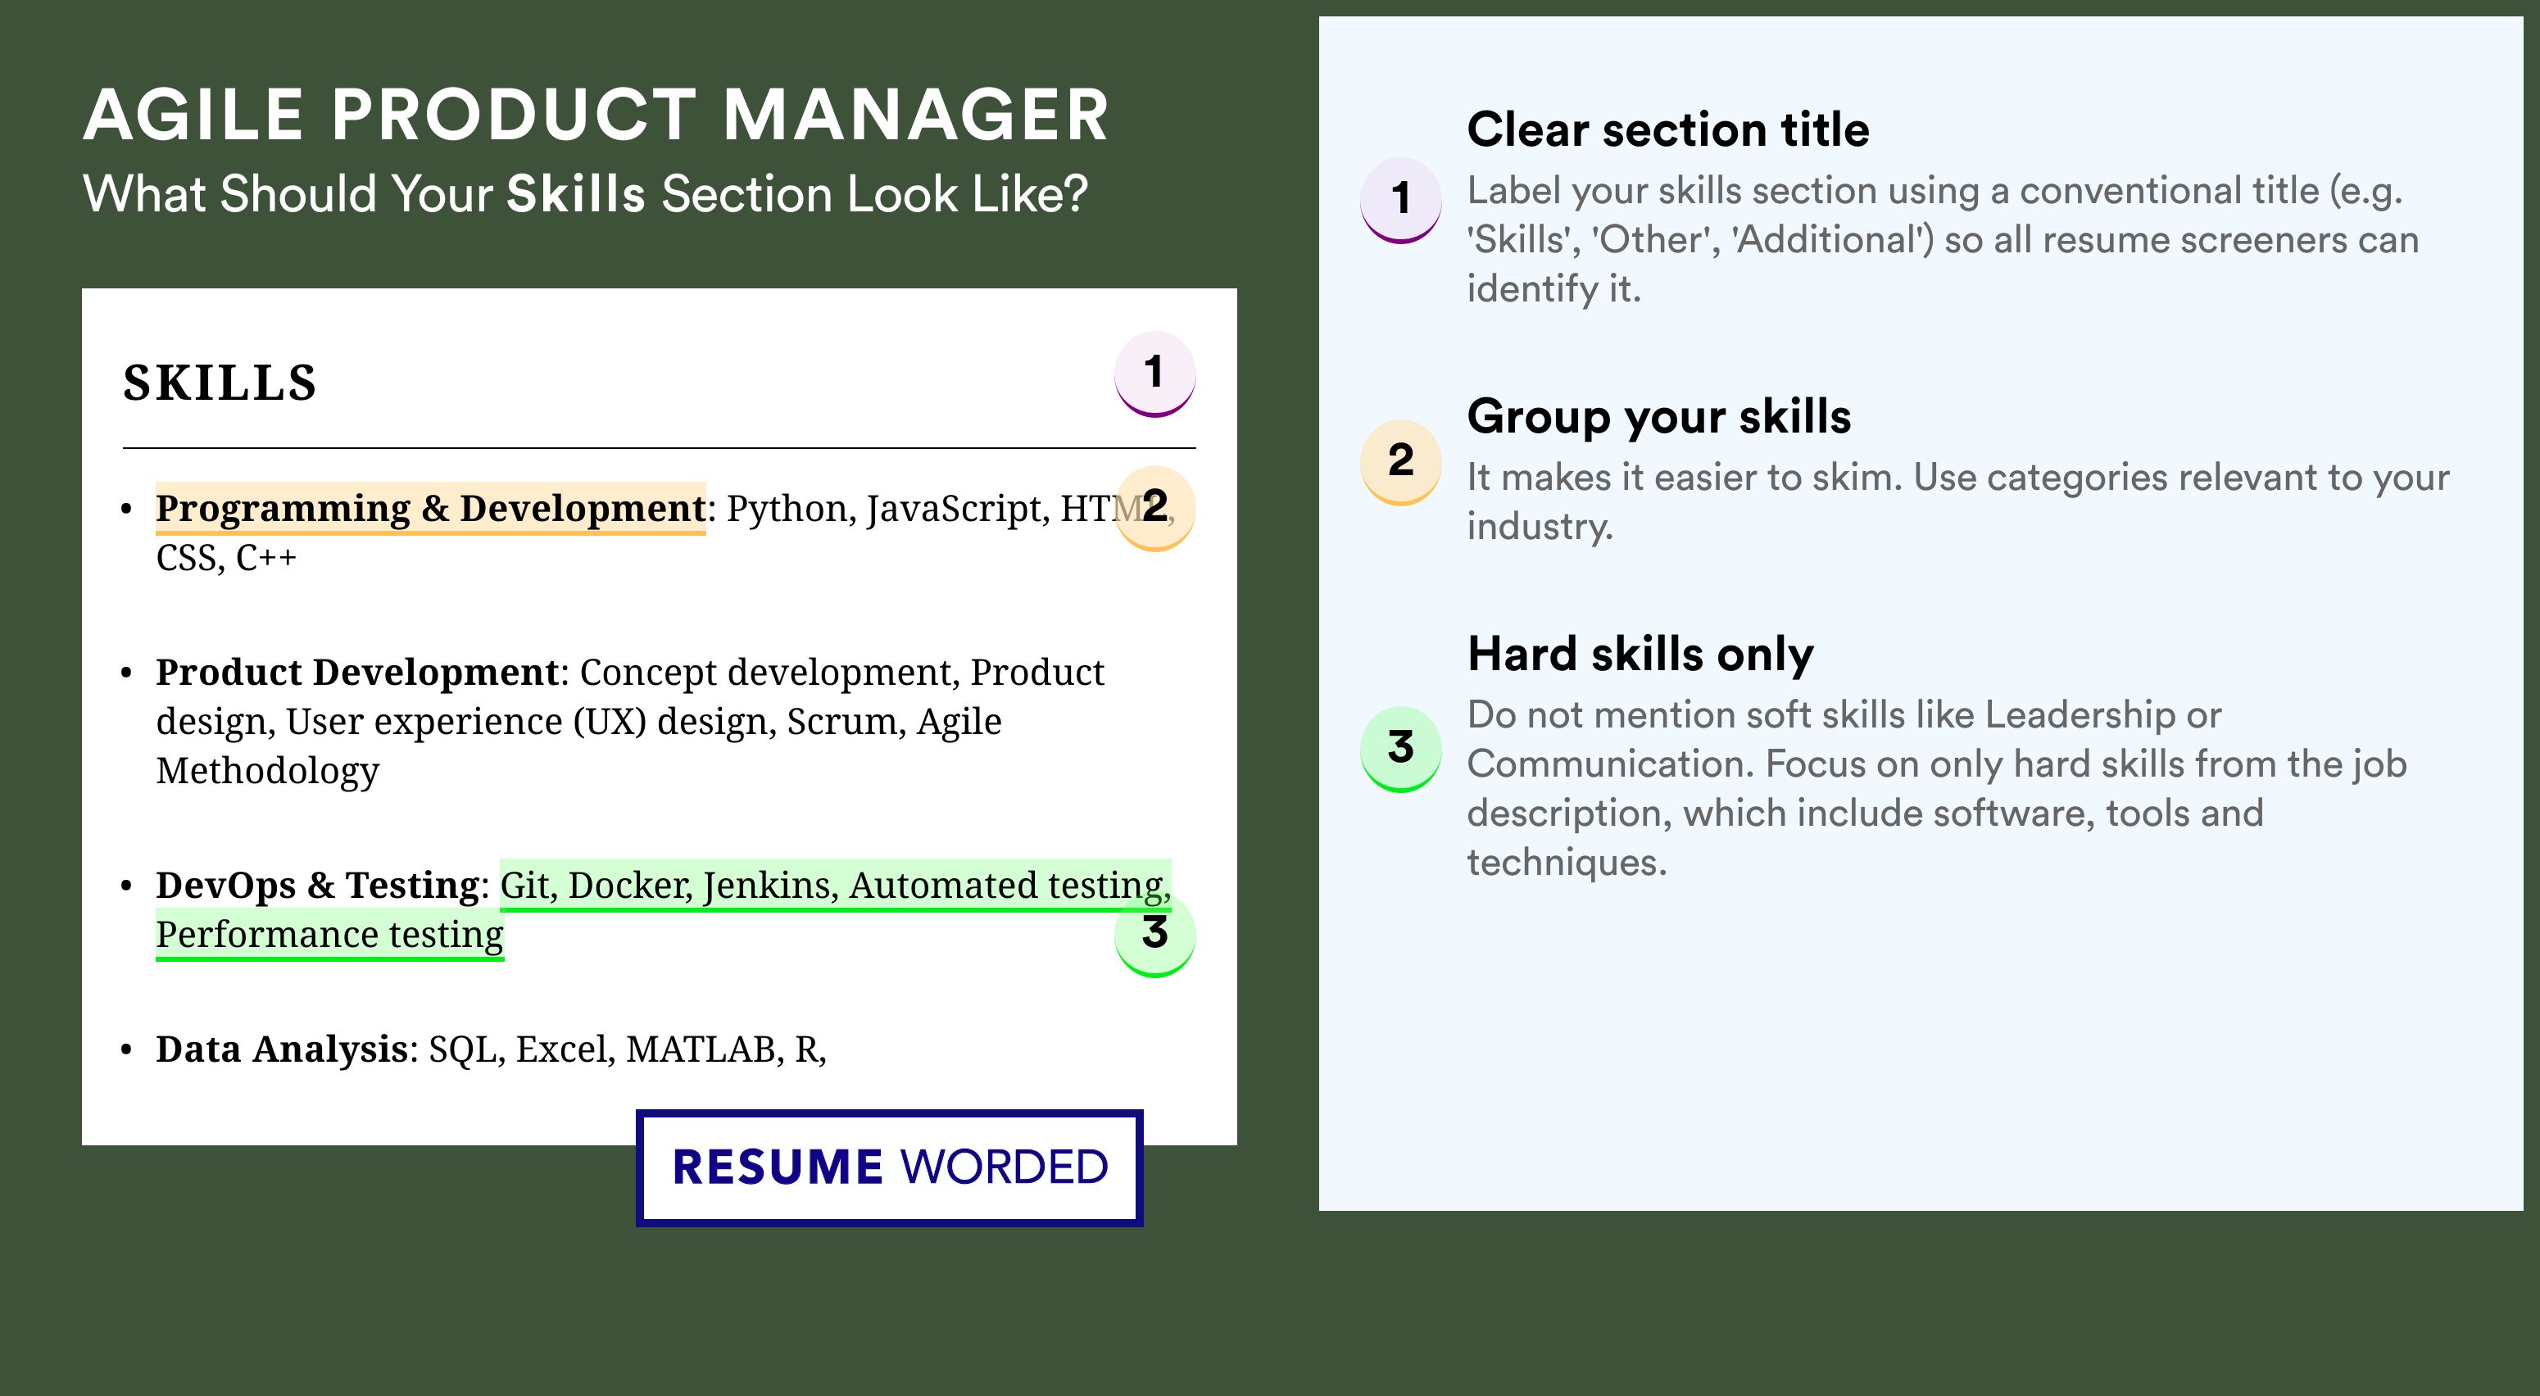
Task: Click the green number 3 badge on resume
Action: [1154, 934]
